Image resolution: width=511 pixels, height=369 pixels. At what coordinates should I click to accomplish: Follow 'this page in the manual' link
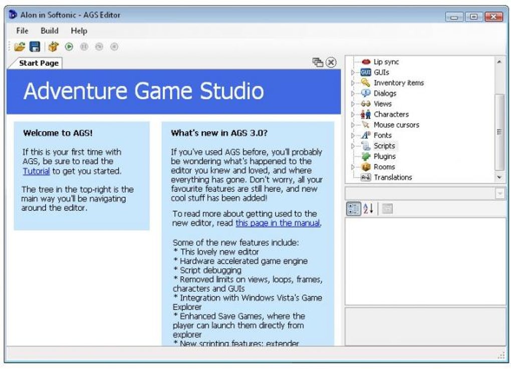pyautogui.click(x=278, y=223)
